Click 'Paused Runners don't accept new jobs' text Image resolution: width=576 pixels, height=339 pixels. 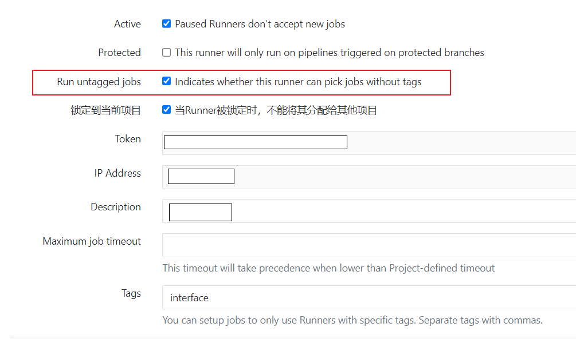pos(260,24)
